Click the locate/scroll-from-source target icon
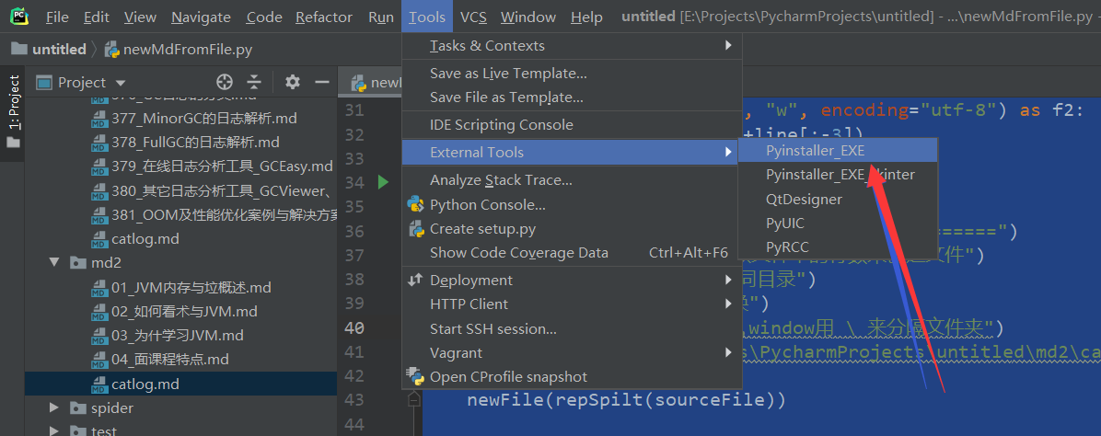Image resolution: width=1101 pixels, height=436 pixels. 224,82
